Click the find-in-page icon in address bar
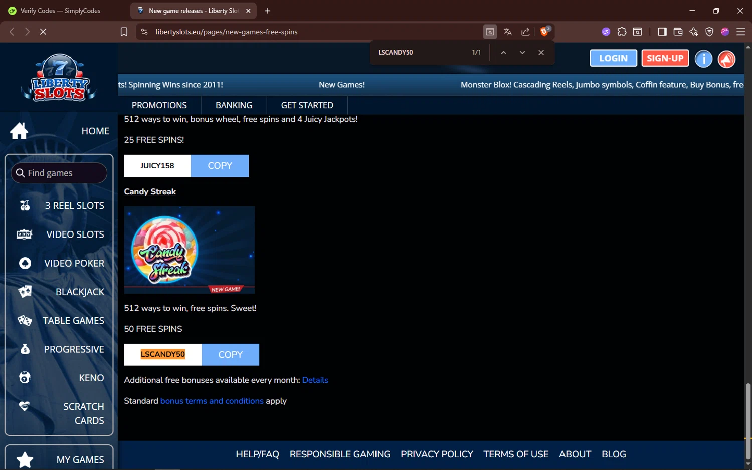This screenshot has height=470, width=752. tap(490, 32)
